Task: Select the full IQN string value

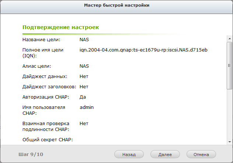Action: (x=143, y=50)
